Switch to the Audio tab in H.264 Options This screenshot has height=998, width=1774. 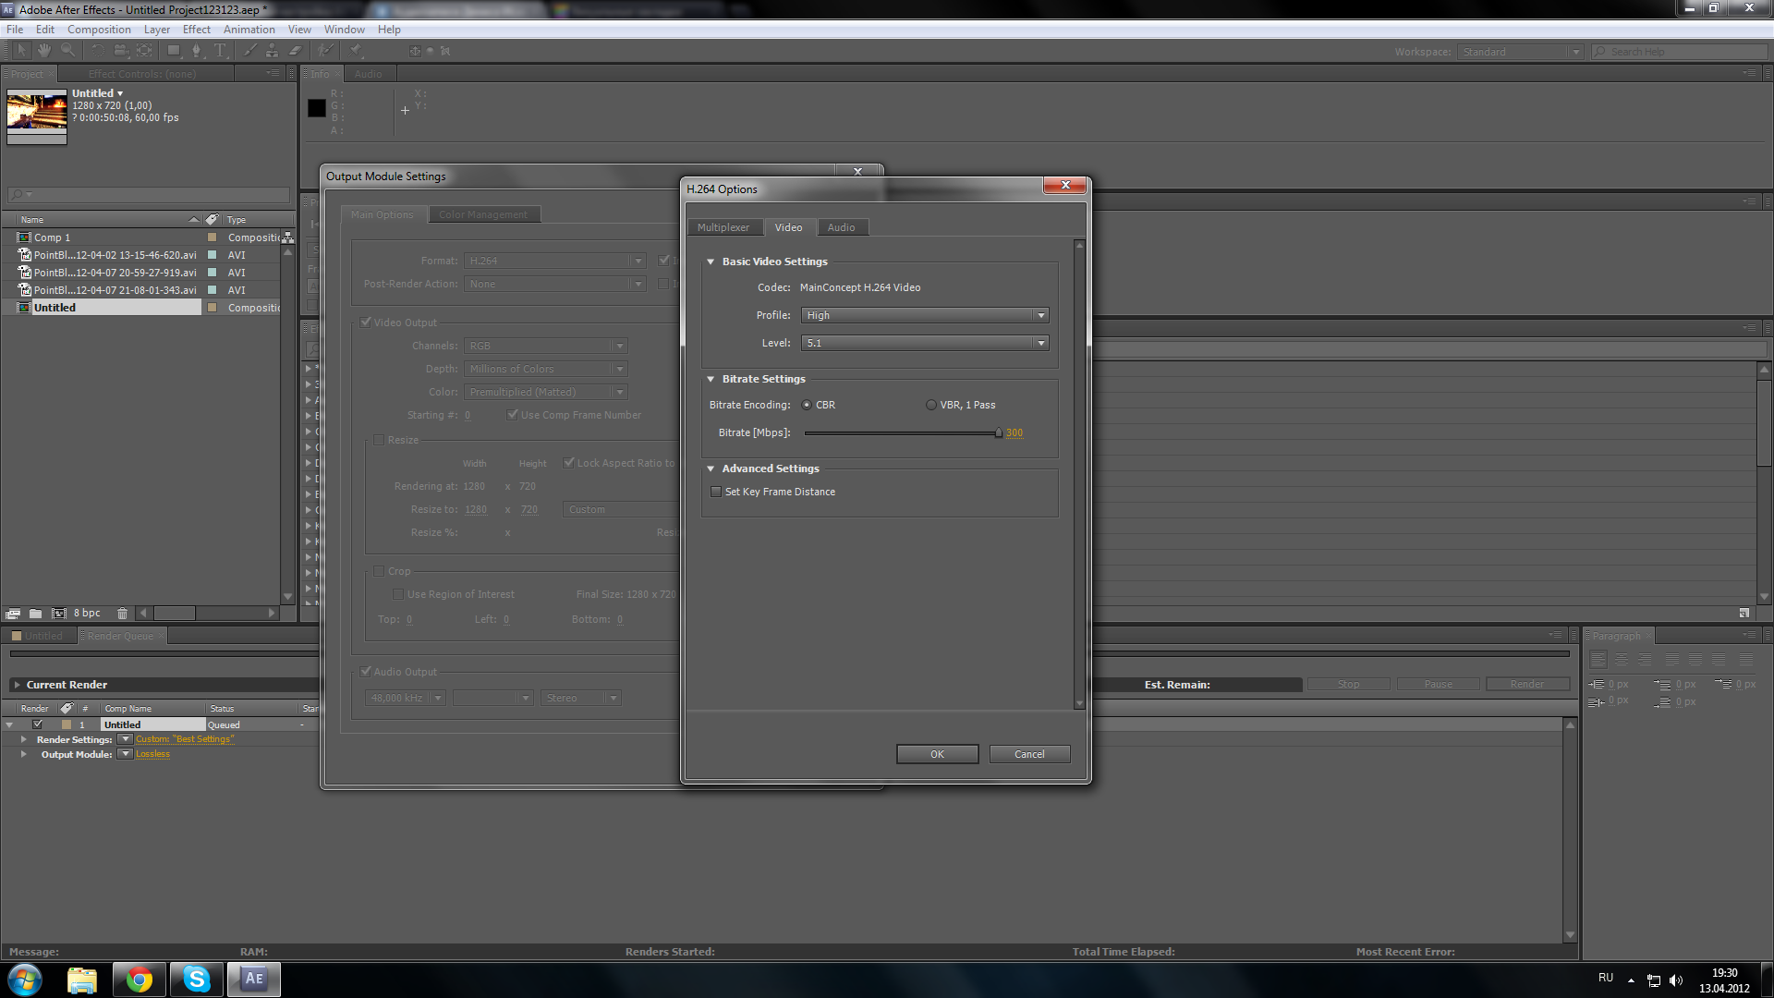pyautogui.click(x=842, y=226)
